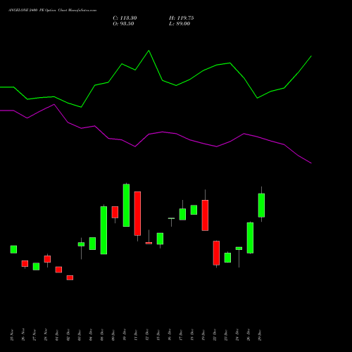Click the red candle for 19 Dec
This screenshot has height=352, width=352.
click(x=205, y=215)
